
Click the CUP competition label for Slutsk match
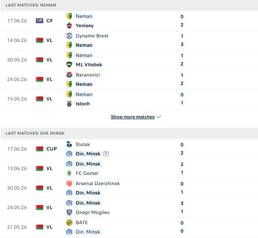pos(51,149)
